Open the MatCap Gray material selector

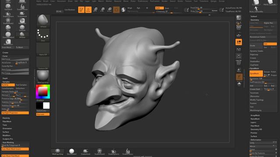pos(43,77)
